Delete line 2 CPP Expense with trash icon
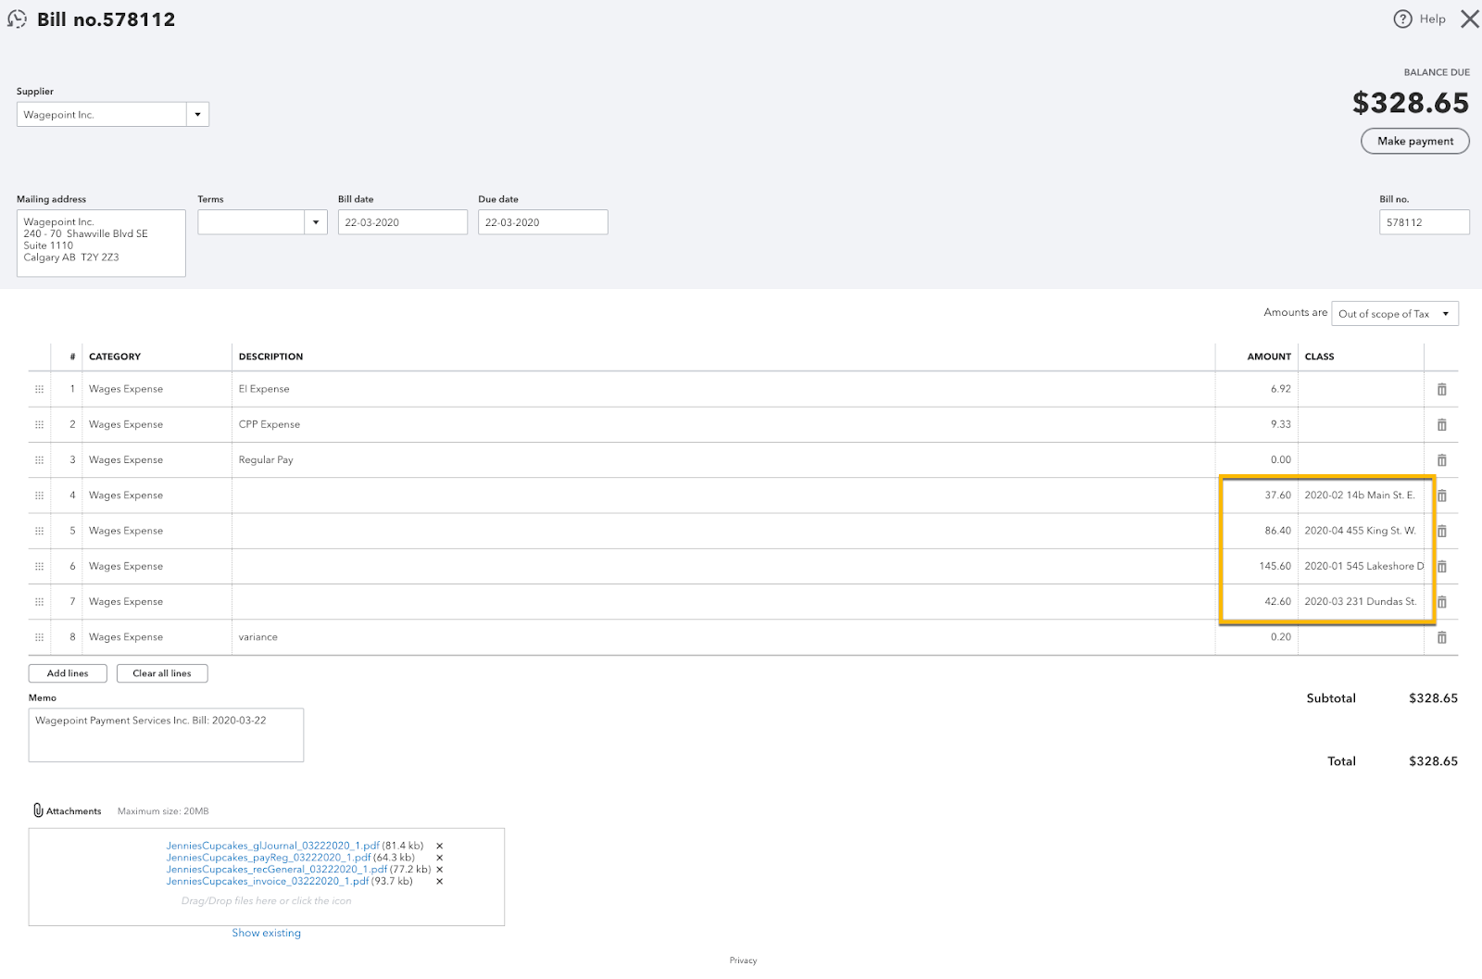Screen dimensions: 1482x979 pyautogui.click(x=1441, y=425)
